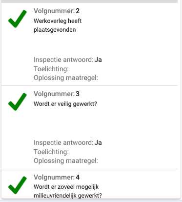Select the 'Volgnummer: 2' heading
The image size is (182, 202).
click(57, 11)
